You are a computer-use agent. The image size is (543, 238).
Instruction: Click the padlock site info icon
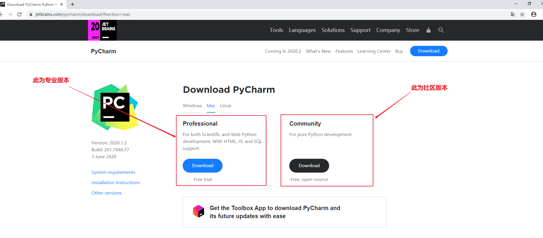click(x=31, y=14)
